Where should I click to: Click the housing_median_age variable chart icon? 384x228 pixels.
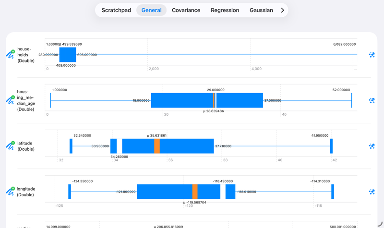coord(10,99)
